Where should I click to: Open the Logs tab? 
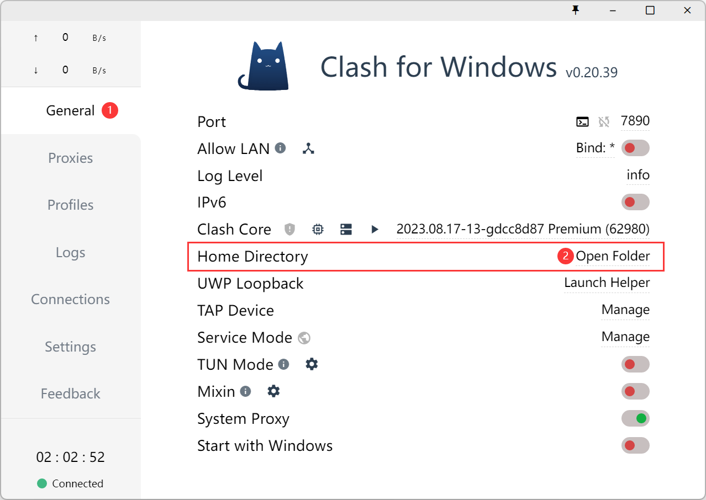[x=71, y=252]
